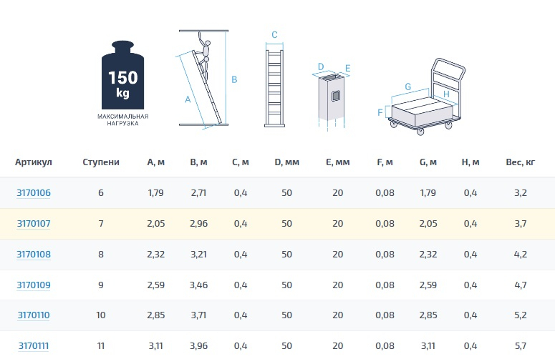Click the G, м column header
This screenshot has height=364, width=555.
click(x=428, y=162)
